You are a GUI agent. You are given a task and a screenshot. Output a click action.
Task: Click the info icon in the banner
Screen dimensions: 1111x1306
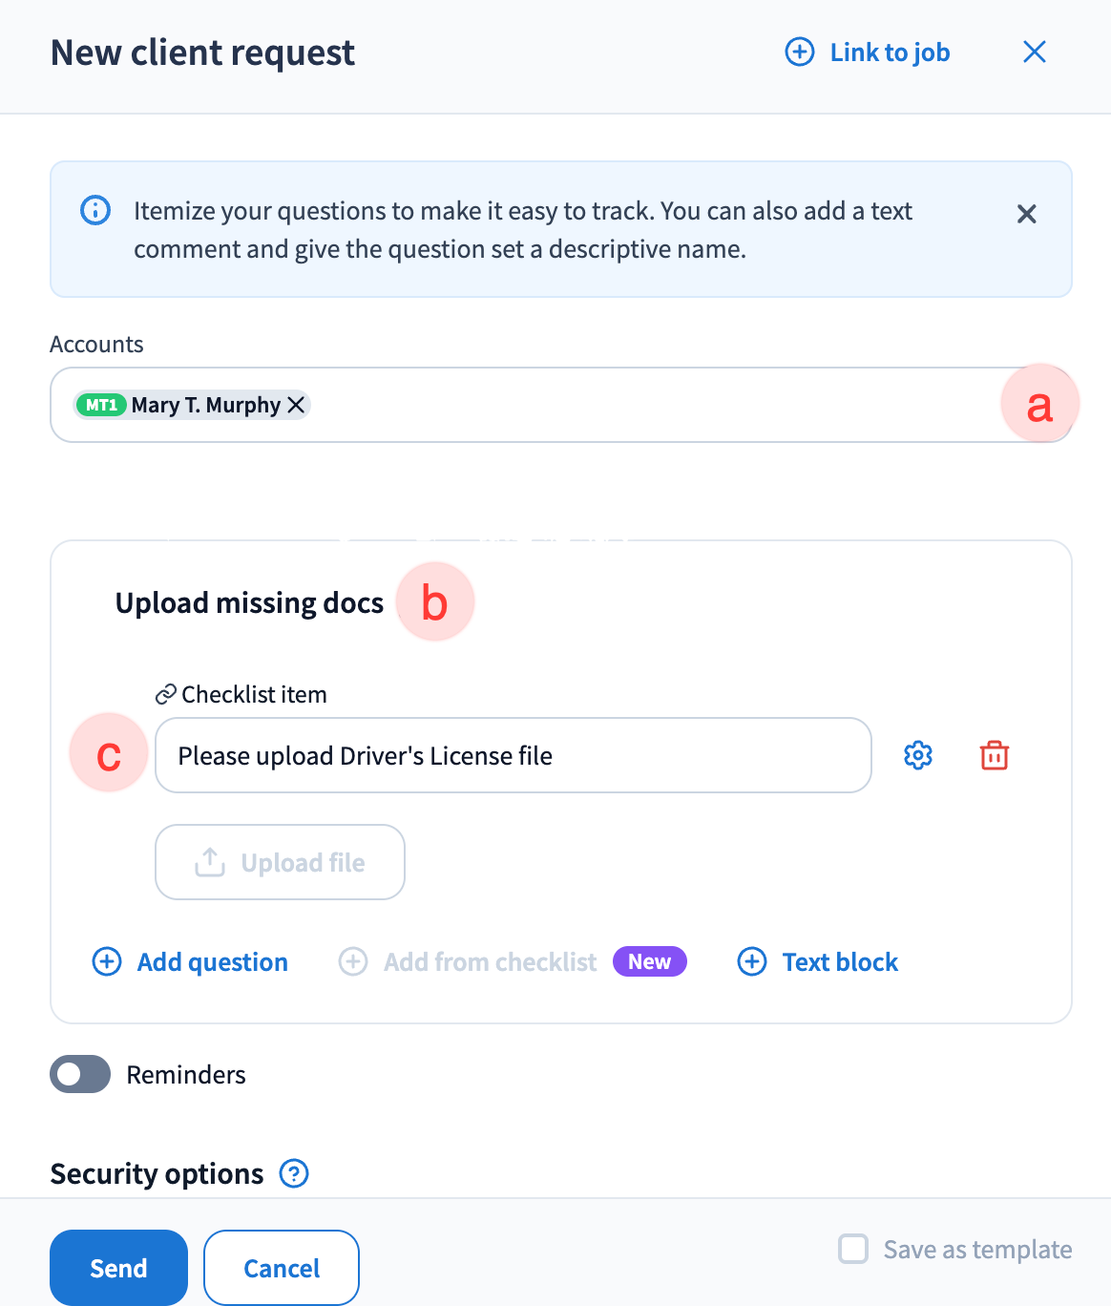coord(95,210)
